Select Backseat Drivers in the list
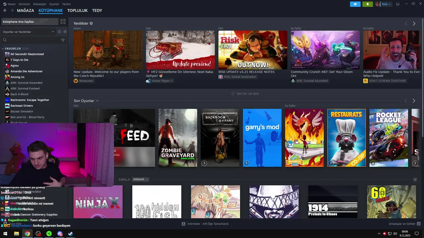This screenshot has width=424, height=238. click(22, 105)
